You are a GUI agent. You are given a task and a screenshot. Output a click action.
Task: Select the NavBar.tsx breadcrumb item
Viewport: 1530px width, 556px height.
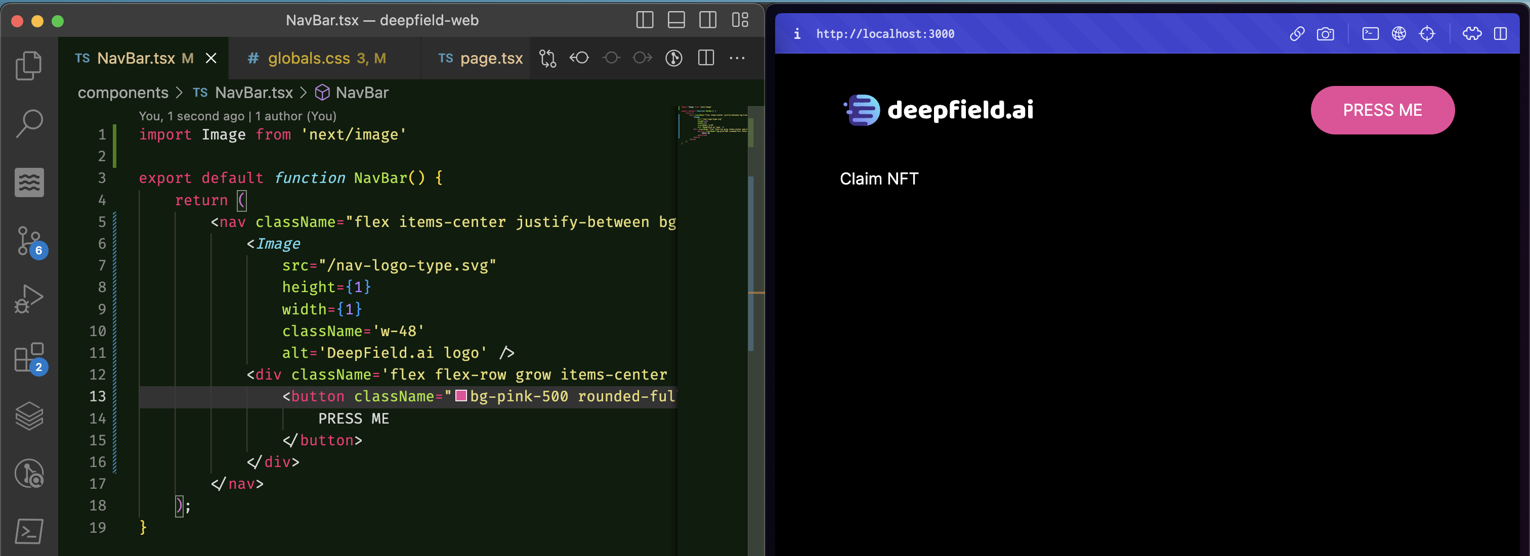[x=243, y=92]
